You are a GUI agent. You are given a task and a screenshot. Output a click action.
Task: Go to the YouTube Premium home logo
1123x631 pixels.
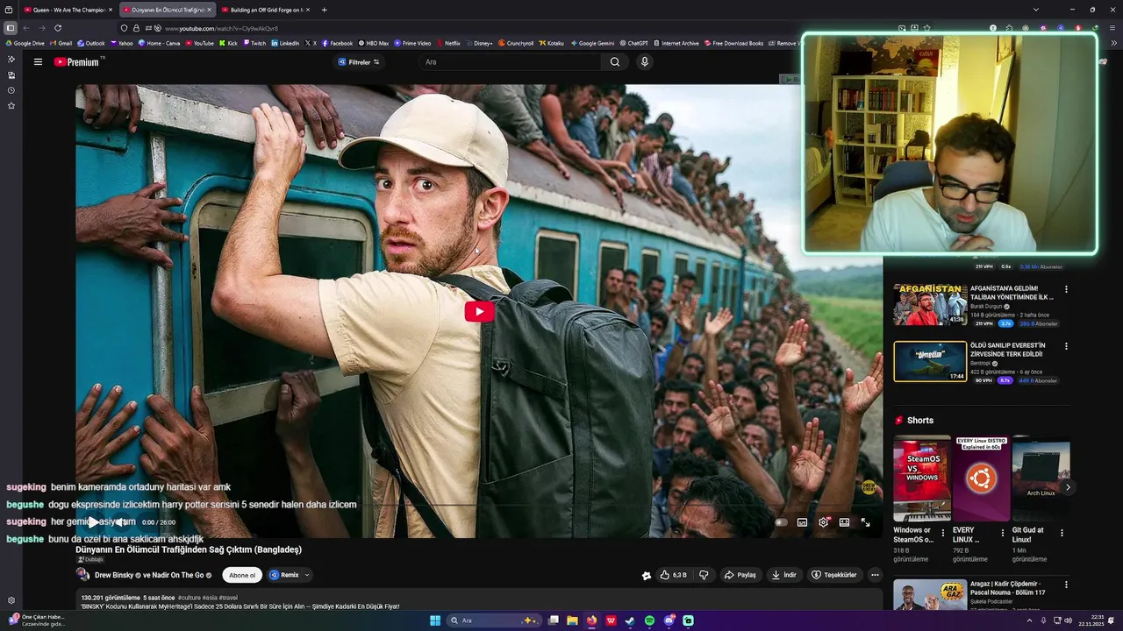tap(79, 62)
